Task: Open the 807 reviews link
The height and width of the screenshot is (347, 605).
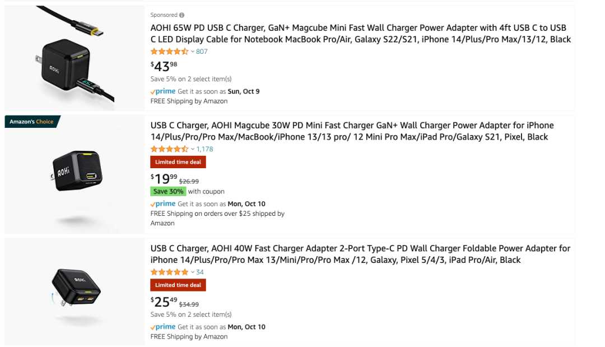Action: (202, 52)
